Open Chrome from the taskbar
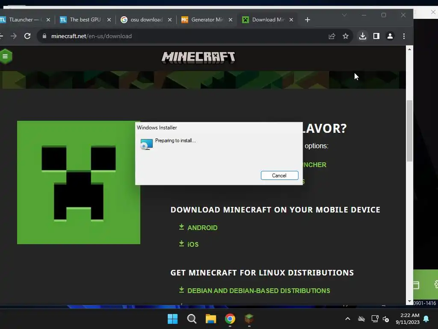The width and height of the screenshot is (438, 329). tap(230, 319)
